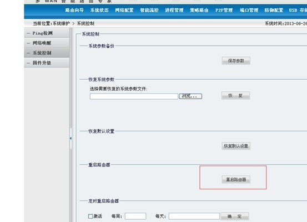
Task: Focus the 每天 time input field
Action: [194, 216]
